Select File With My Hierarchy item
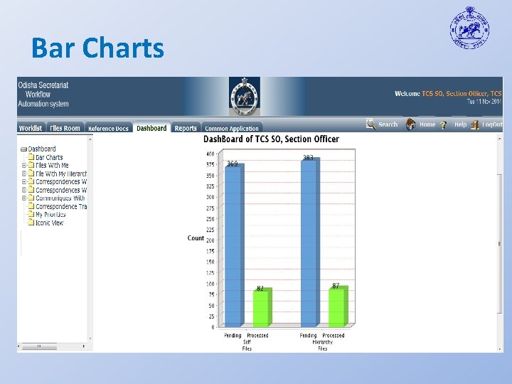 [x=61, y=174]
